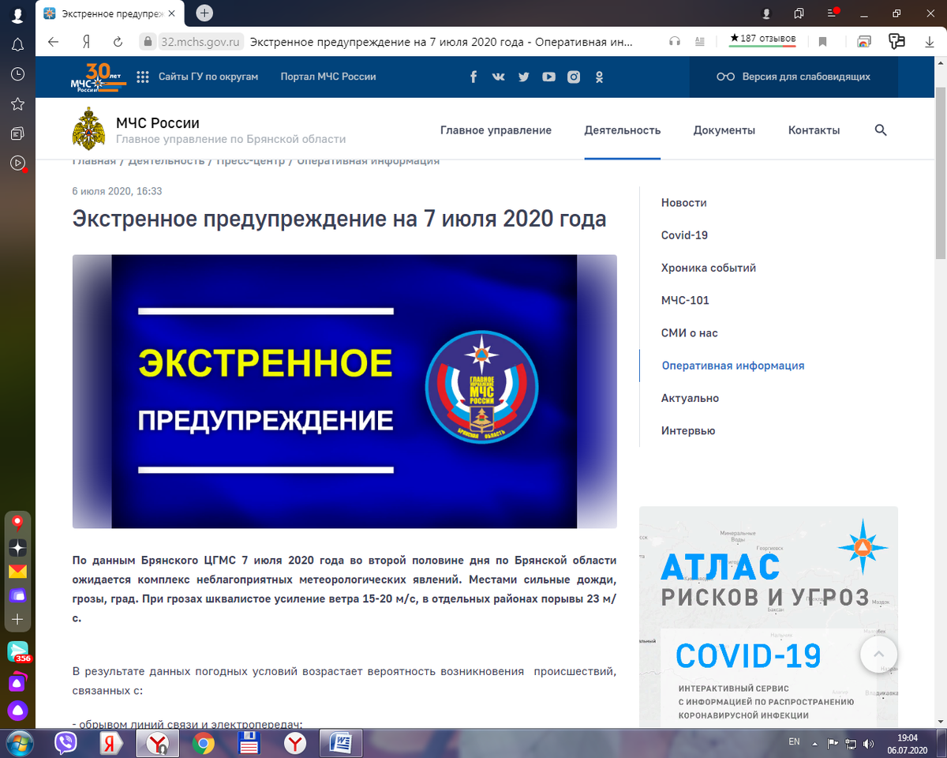This screenshot has width=947, height=758.
Task: Open the bookmarks collections icon in title bar
Action: tap(799, 13)
